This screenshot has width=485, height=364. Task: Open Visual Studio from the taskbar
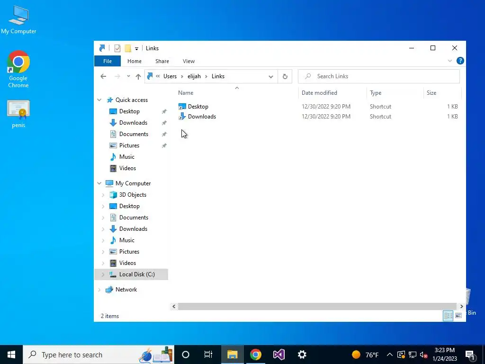(278, 355)
